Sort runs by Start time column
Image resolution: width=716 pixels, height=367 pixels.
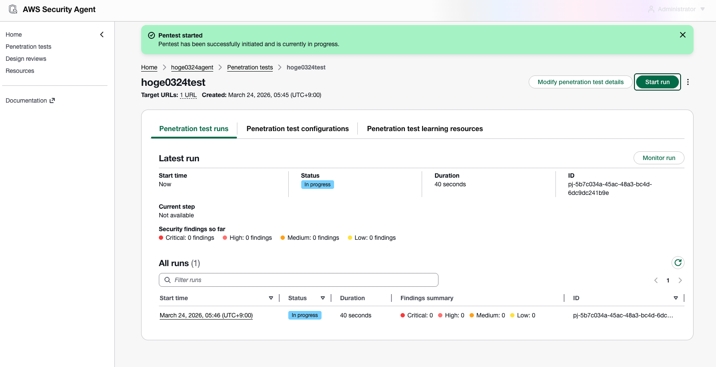(x=271, y=298)
